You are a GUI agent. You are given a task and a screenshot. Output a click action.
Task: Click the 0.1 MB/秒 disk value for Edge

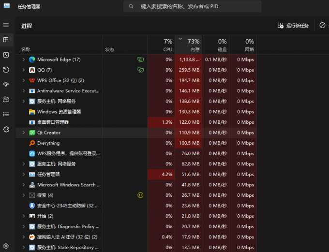[x=216, y=59]
